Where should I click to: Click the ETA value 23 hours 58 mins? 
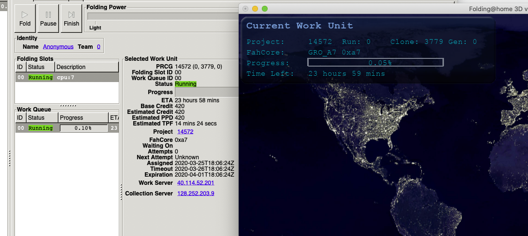point(197,100)
